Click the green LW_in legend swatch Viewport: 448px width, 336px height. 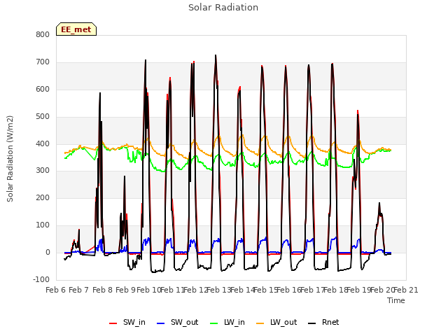pyautogui.click(x=214, y=323)
